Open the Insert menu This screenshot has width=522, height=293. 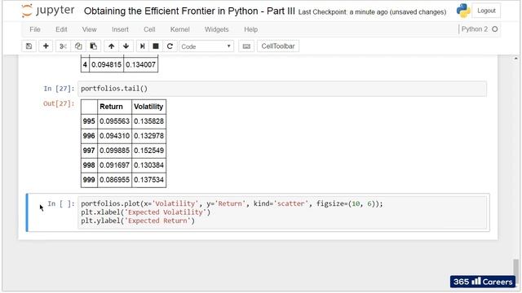(x=120, y=29)
